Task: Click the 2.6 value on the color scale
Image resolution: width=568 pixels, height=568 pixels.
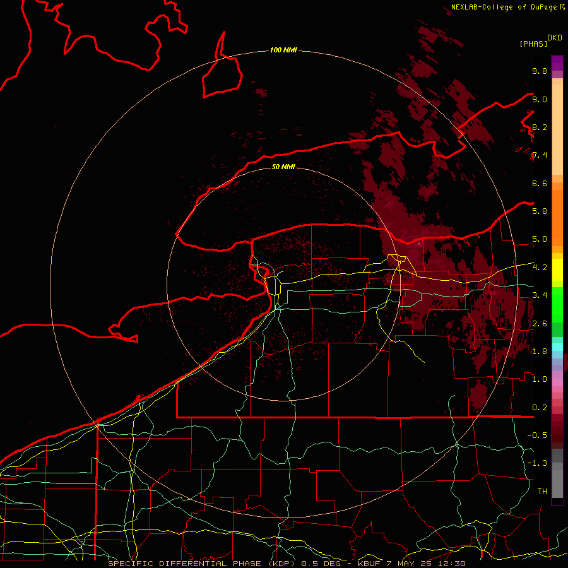Action: pos(540,324)
